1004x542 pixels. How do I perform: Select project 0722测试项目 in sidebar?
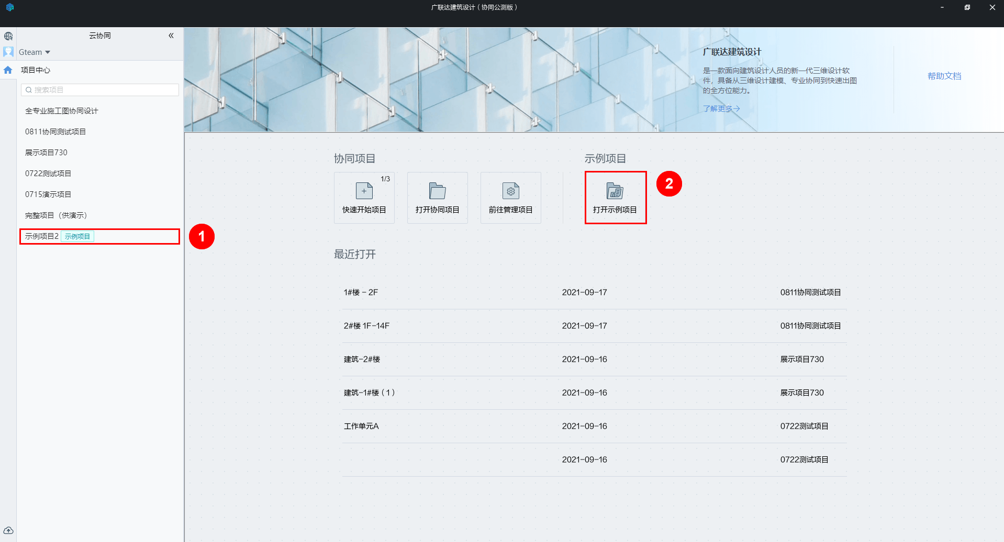(48, 174)
